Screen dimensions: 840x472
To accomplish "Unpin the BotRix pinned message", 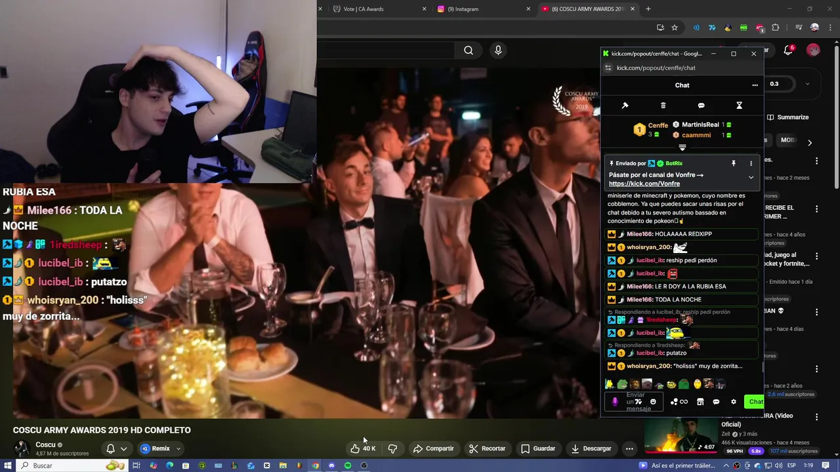I will click(734, 163).
